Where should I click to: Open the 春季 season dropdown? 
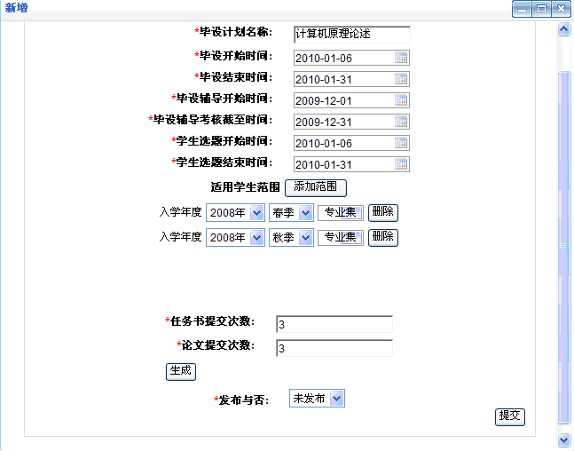(x=291, y=212)
